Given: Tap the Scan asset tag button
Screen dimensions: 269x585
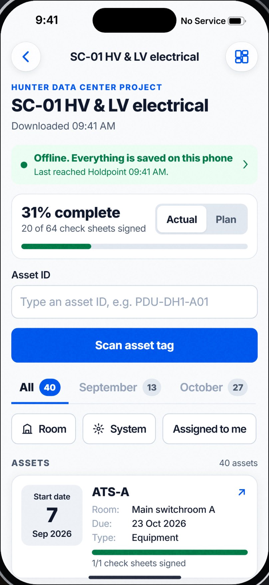Looking at the screenshot, I should coord(134,345).
